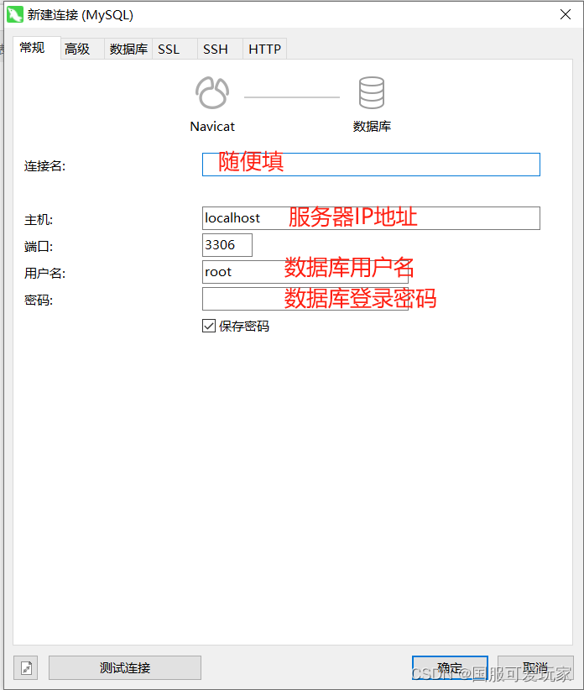Viewport: 584px width, 690px height.
Task: Click the small icon button beside 测试连接
Action: point(26,667)
